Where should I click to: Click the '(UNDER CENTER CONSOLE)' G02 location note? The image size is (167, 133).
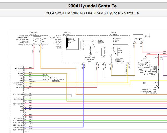tap(58, 80)
